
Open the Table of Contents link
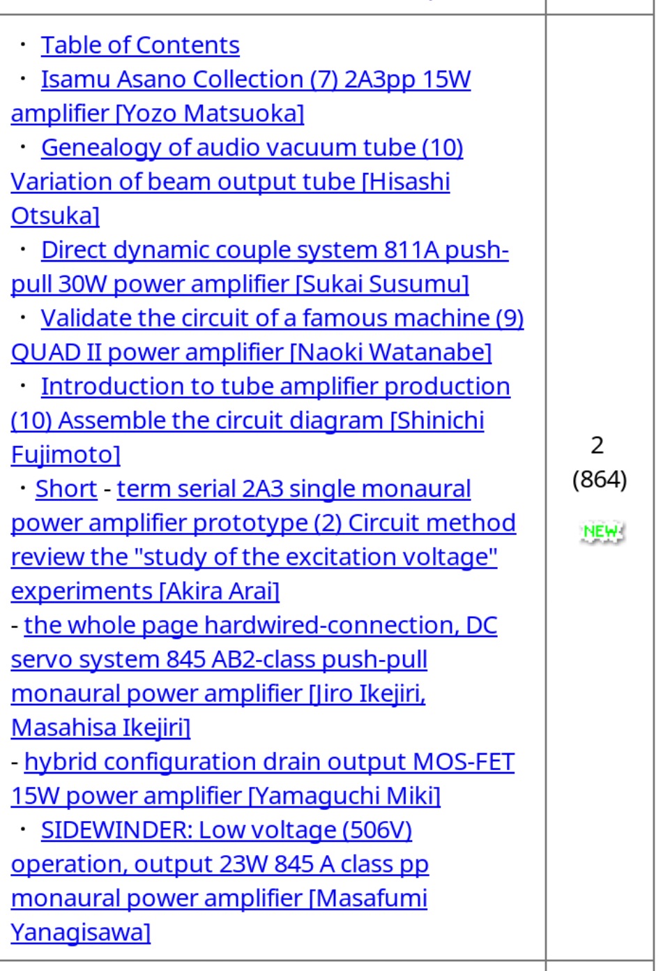[x=140, y=45]
